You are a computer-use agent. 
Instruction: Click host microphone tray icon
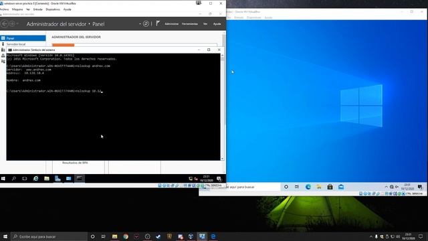(376, 236)
